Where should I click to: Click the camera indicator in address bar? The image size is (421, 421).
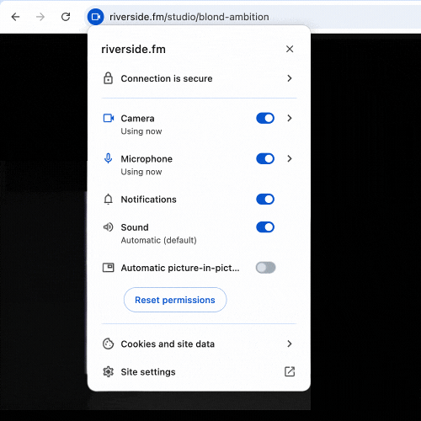pos(95,17)
